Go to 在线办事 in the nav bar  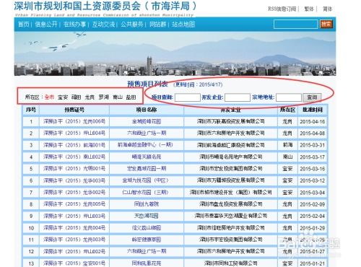pos(74,25)
